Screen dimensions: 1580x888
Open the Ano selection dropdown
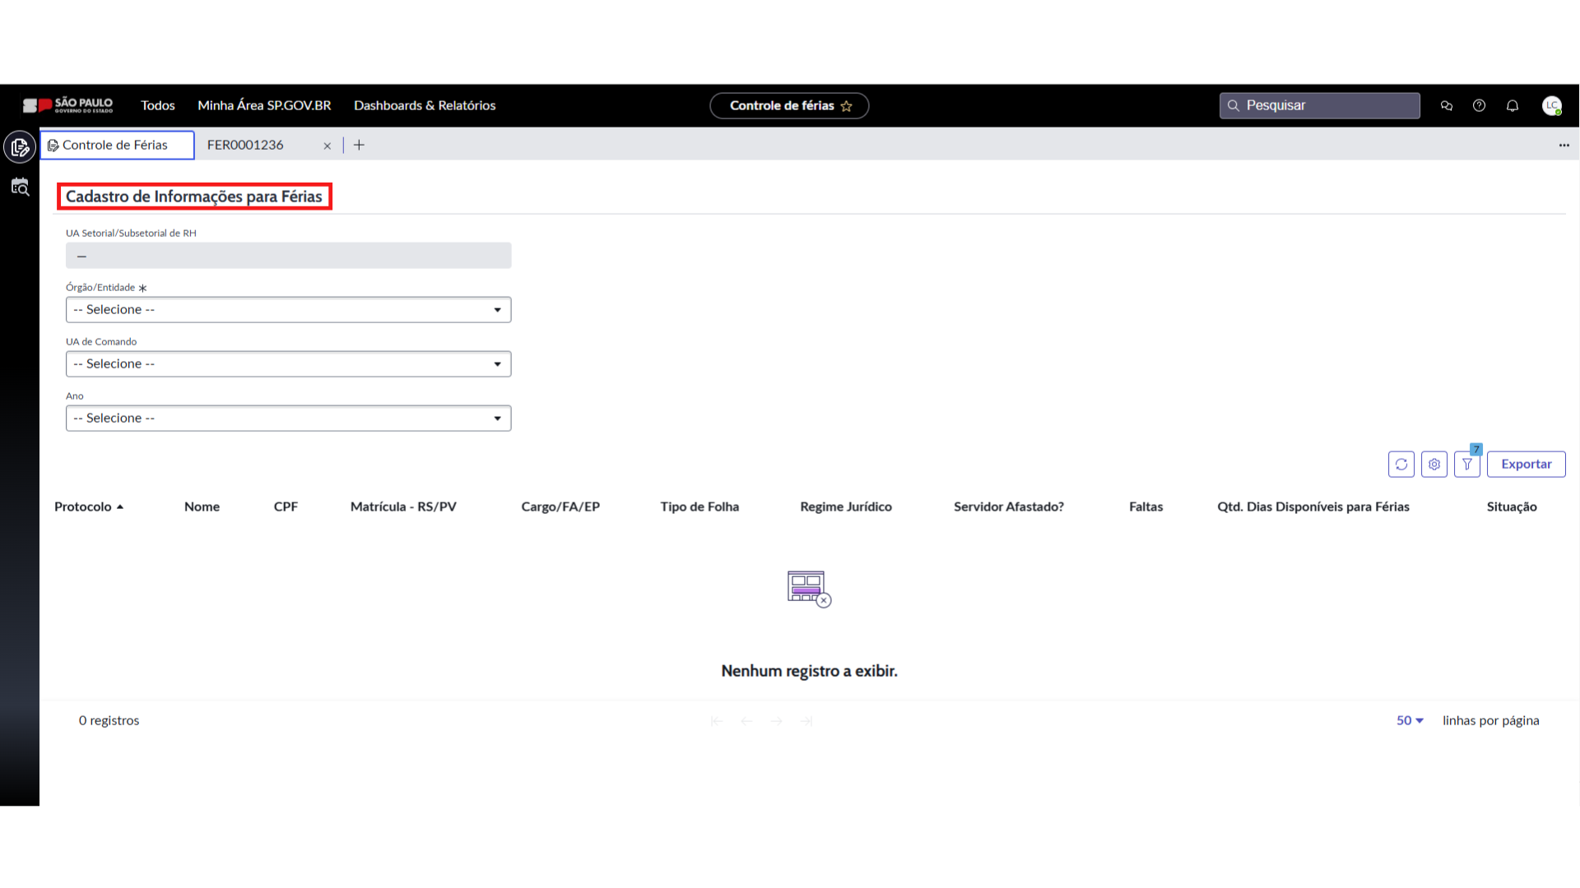288,419
